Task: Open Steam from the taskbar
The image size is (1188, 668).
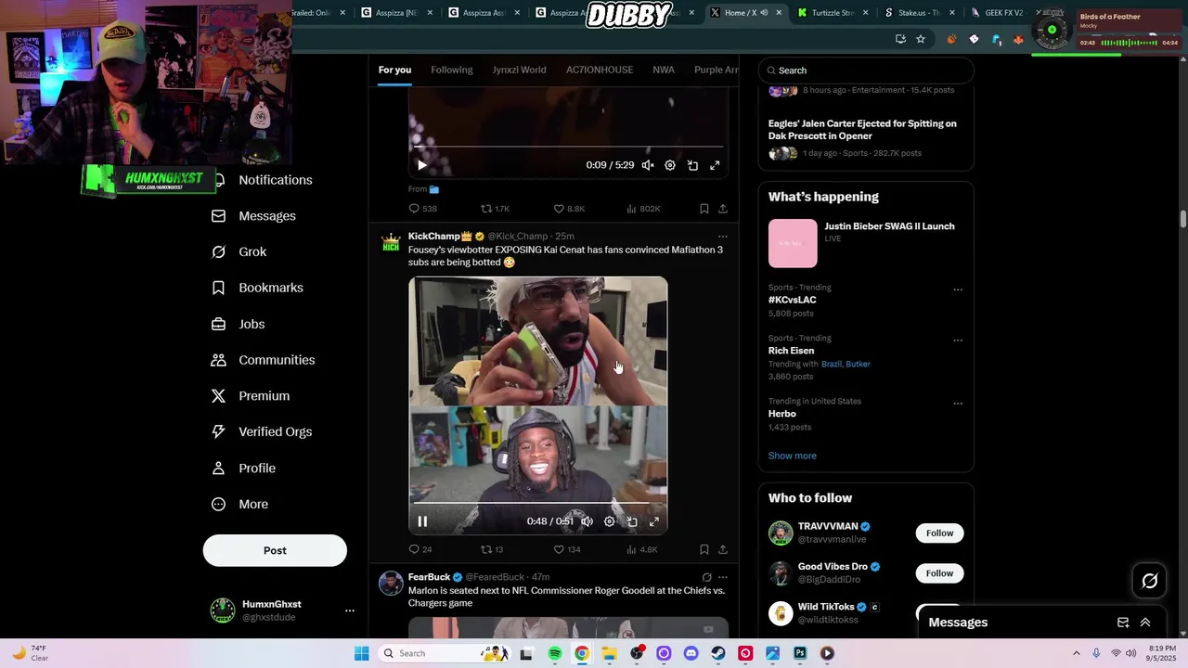Action: (717, 653)
